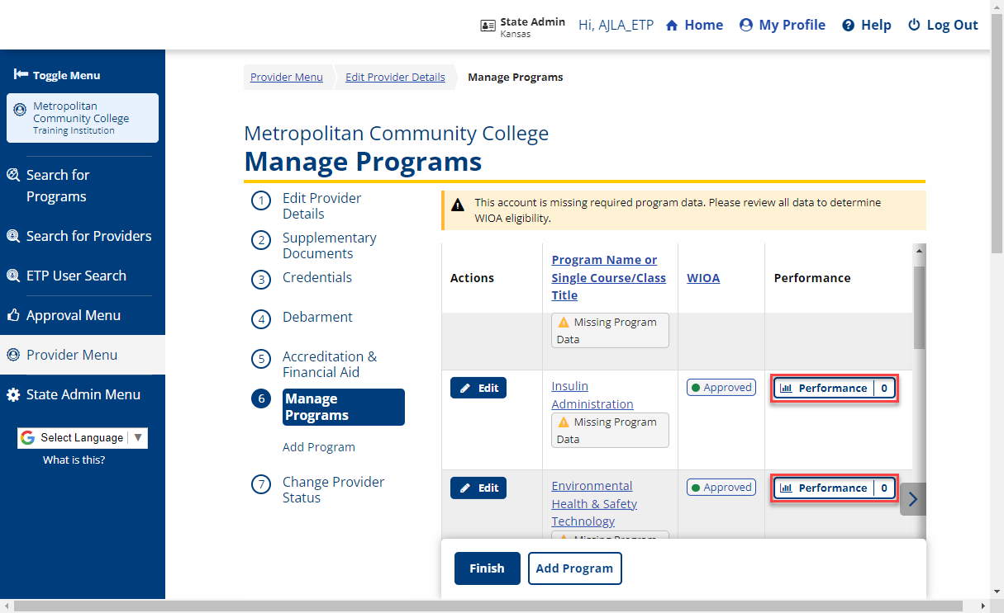Click the Finish button
This screenshot has height=613, width=1004.
[487, 568]
